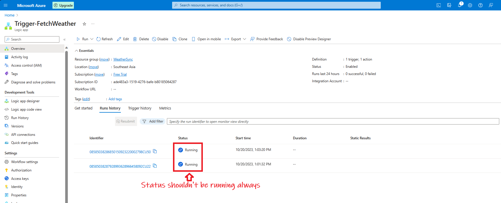Screen dimensions: 501x203
Task: Open run 08585038287928993628966458092CU22
Action: (120, 166)
